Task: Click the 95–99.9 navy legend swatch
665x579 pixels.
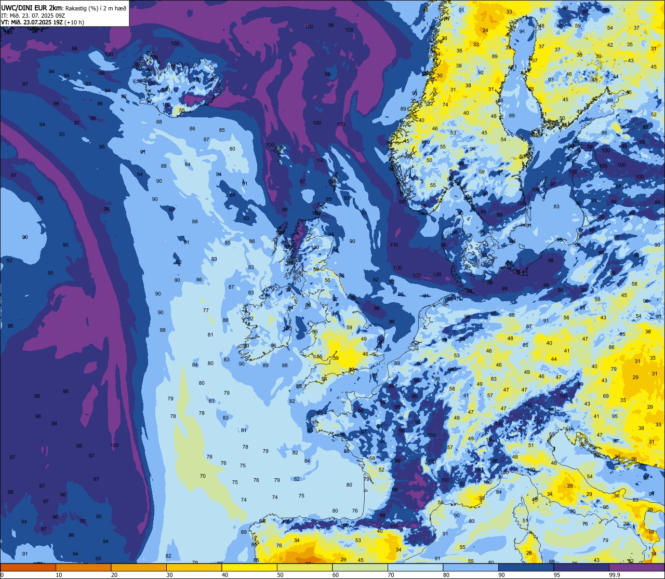Action: click(581, 567)
